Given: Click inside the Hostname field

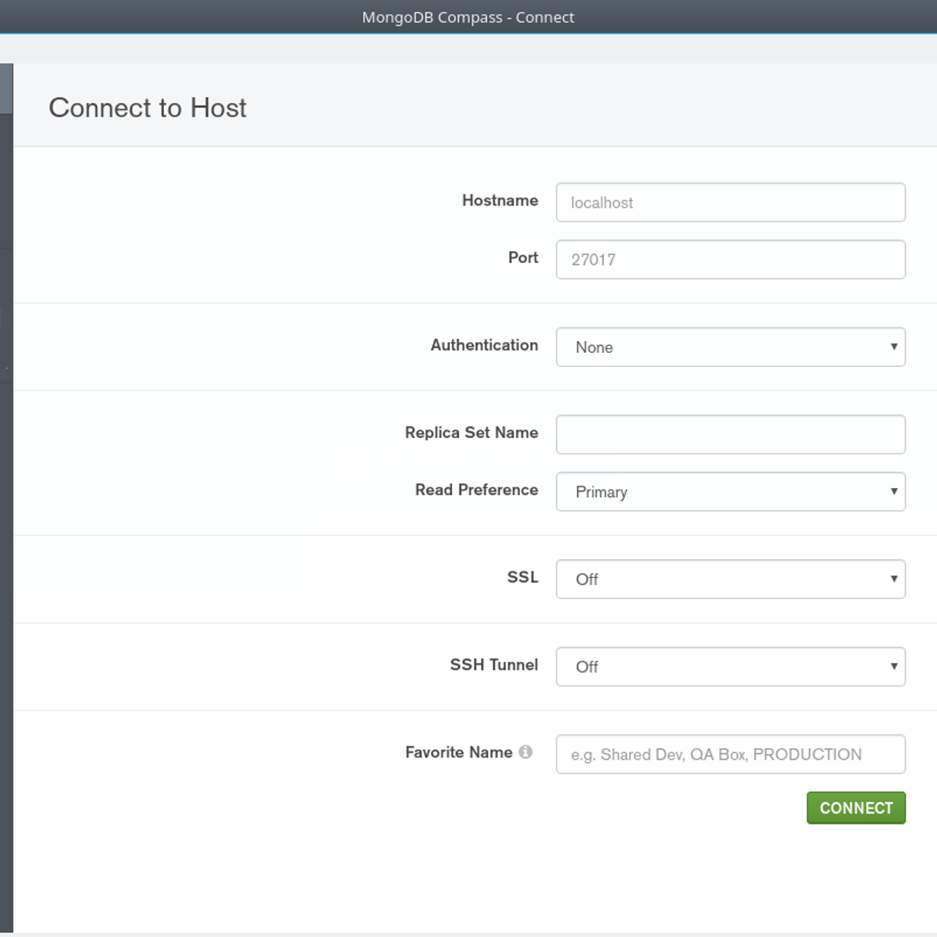Looking at the screenshot, I should point(730,202).
